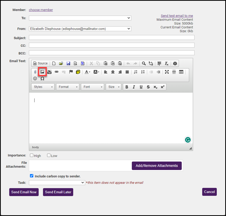The width and height of the screenshot is (226, 216).
Task: Insert a YouTube video via toolbar
Action: tap(49, 72)
